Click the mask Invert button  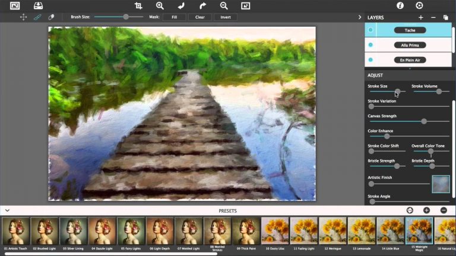226,17
